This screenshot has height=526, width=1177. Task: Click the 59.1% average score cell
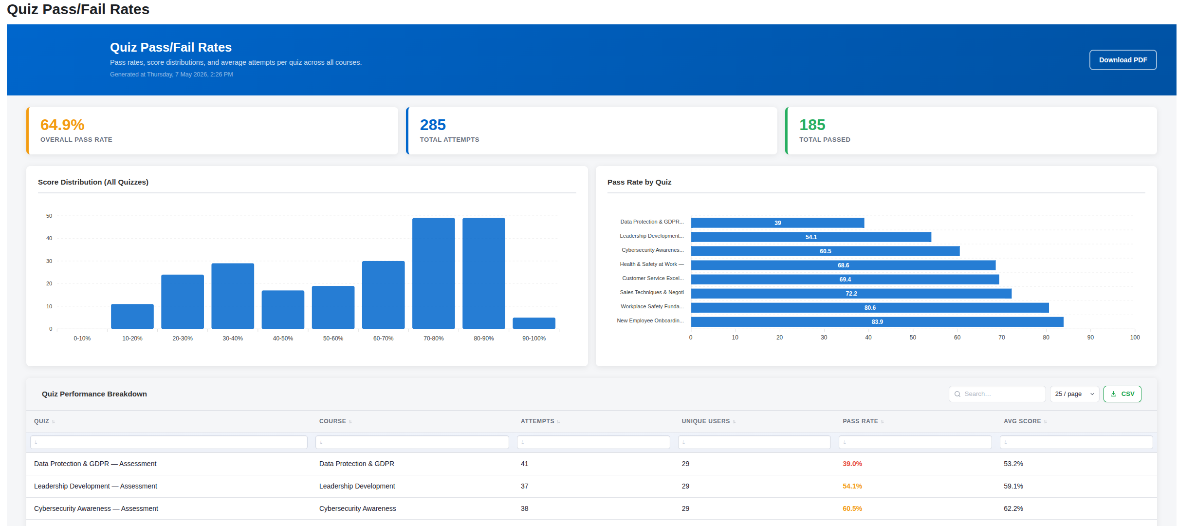pos(1013,486)
